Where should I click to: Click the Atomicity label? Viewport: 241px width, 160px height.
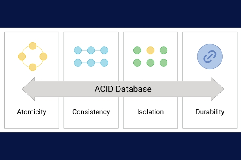click(x=32, y=112)
